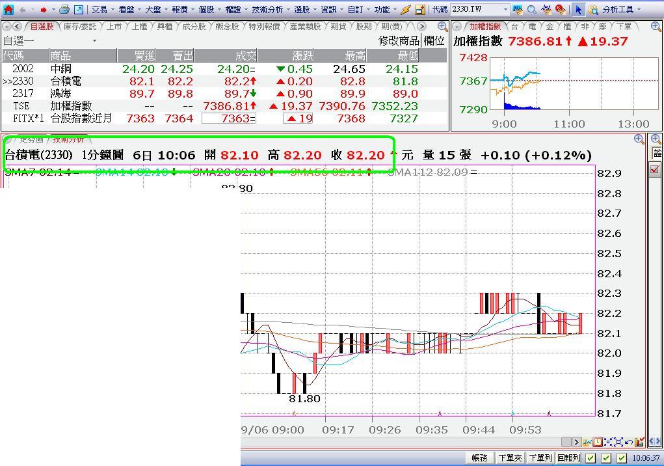Viewport: 664px width, 466px height.
Task: Select the 2317 鴻海 row
Action: point(224,93)
